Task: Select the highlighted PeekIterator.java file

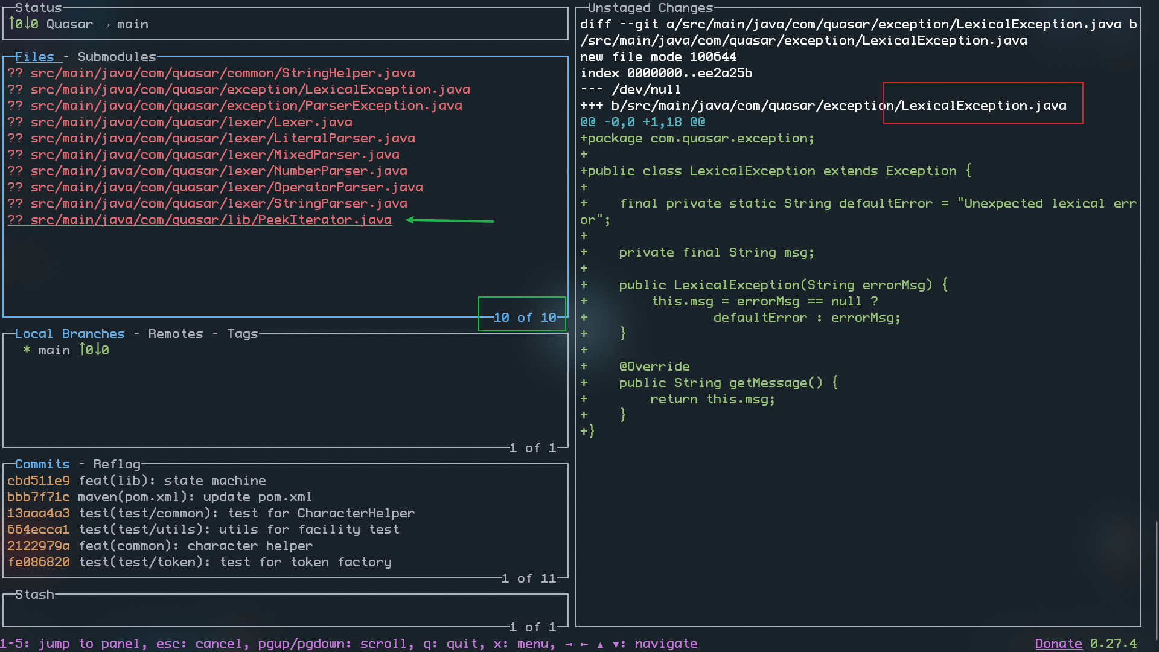Action: click(x=200, y=220)
